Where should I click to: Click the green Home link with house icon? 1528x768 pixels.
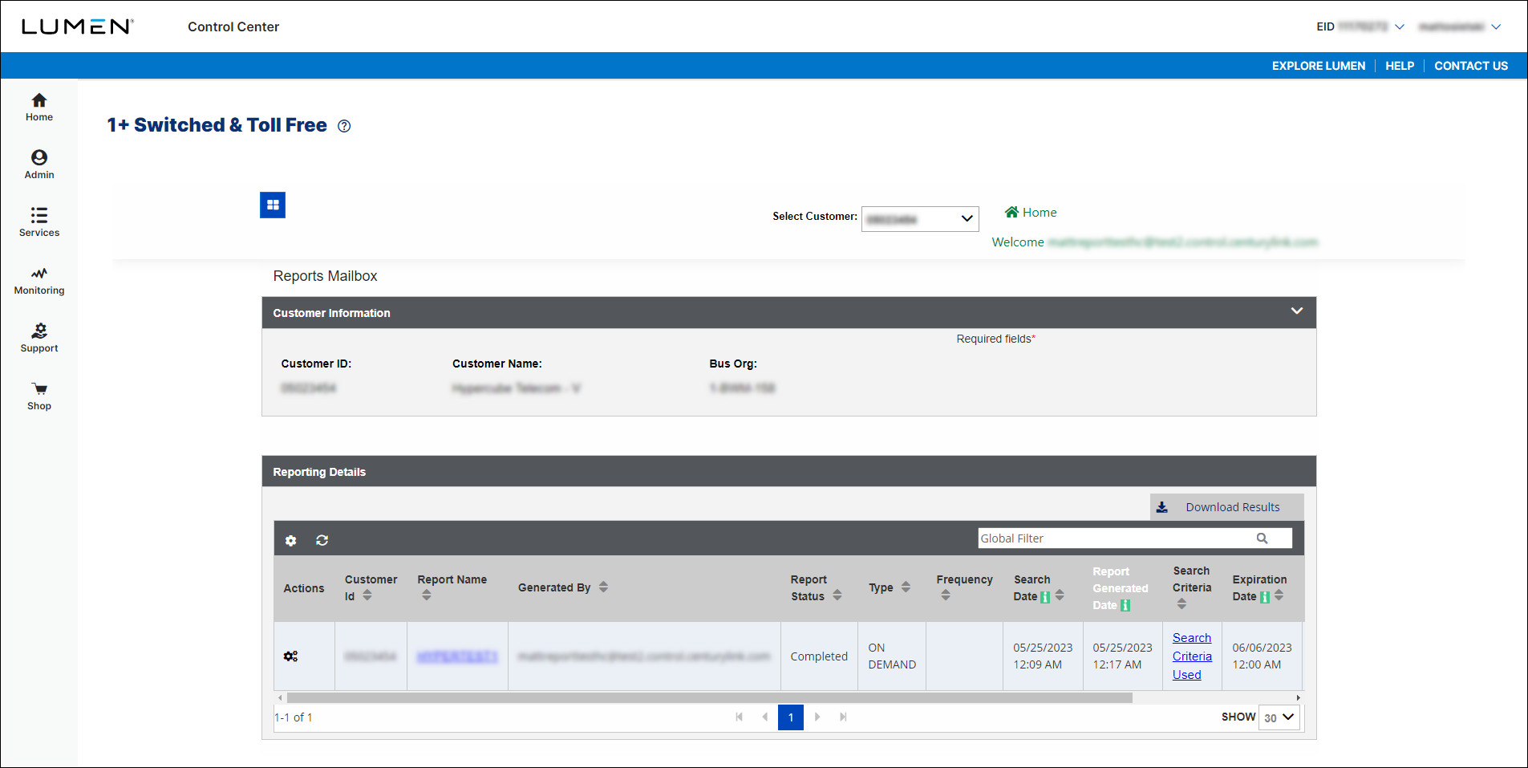[1031, 212]
